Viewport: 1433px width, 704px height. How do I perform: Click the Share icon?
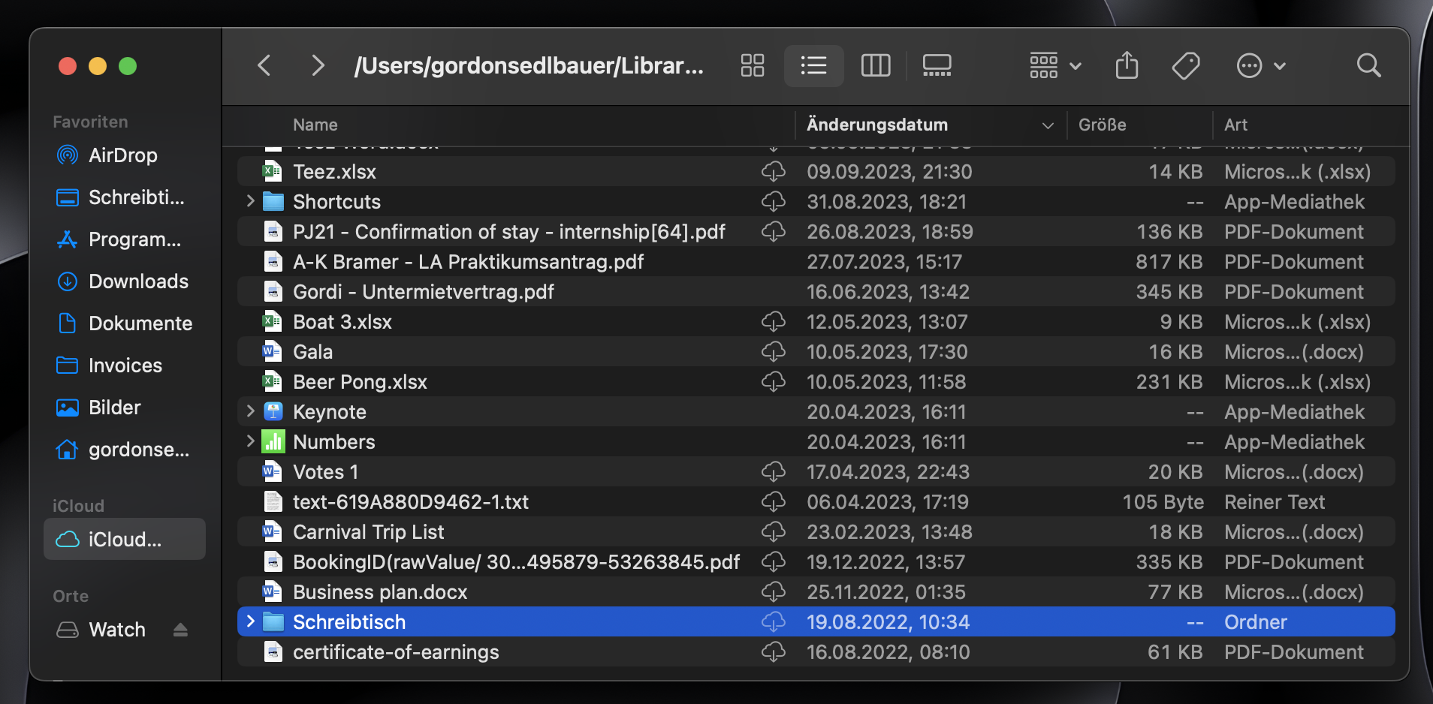coord(1126,65)
